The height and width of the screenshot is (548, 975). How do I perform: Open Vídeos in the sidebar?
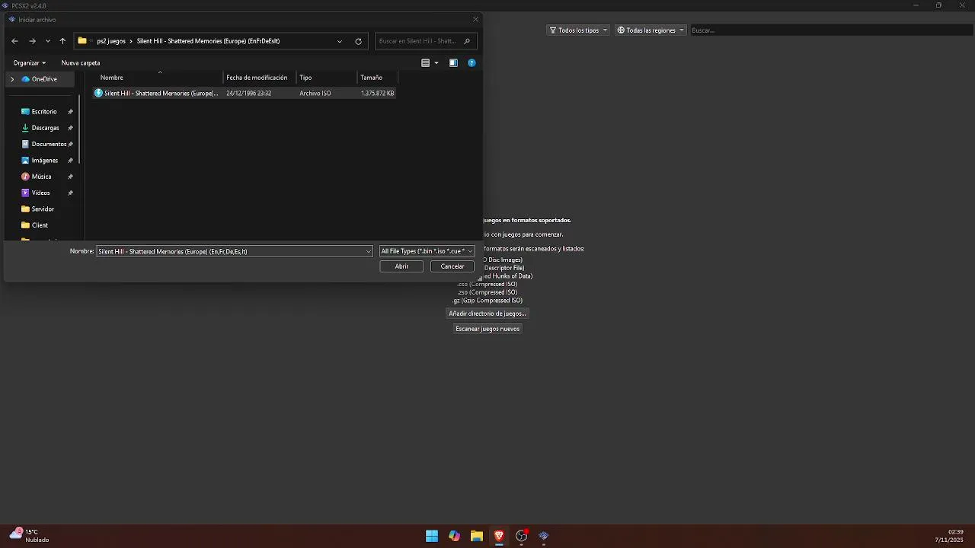(40, 193)
